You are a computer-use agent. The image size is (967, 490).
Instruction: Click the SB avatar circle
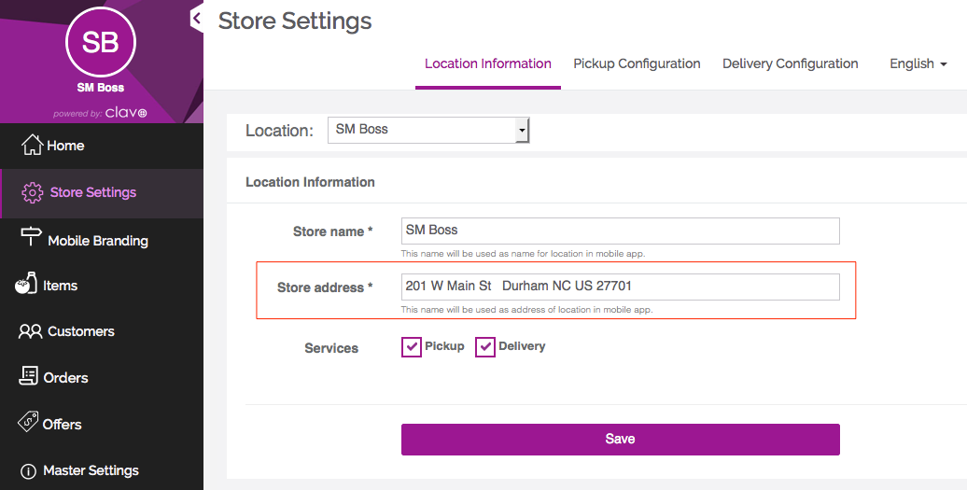101,42
